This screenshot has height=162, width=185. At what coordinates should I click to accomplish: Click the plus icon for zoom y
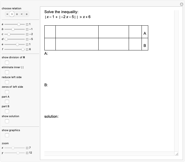click(27, 153)
